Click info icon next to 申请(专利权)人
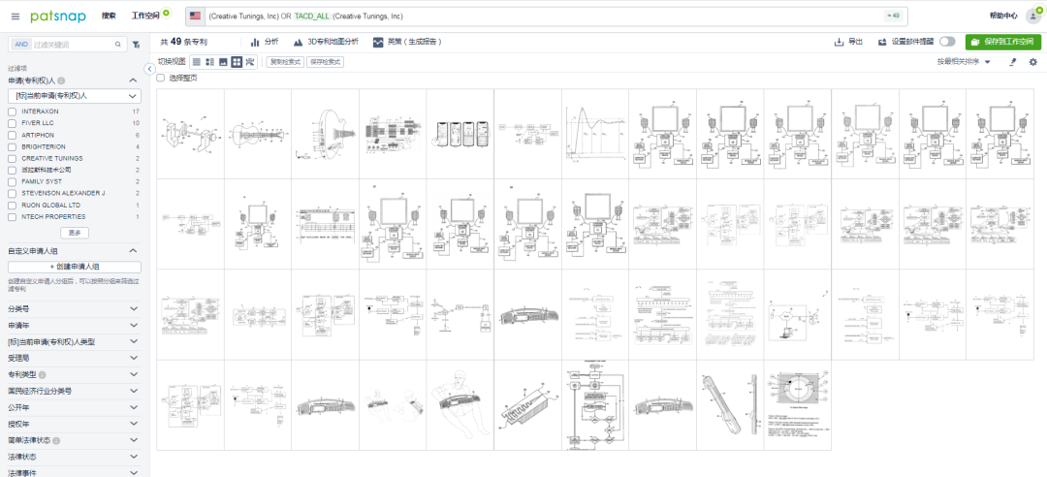This screenshot has height=477, width=1047. click(61, 80)
